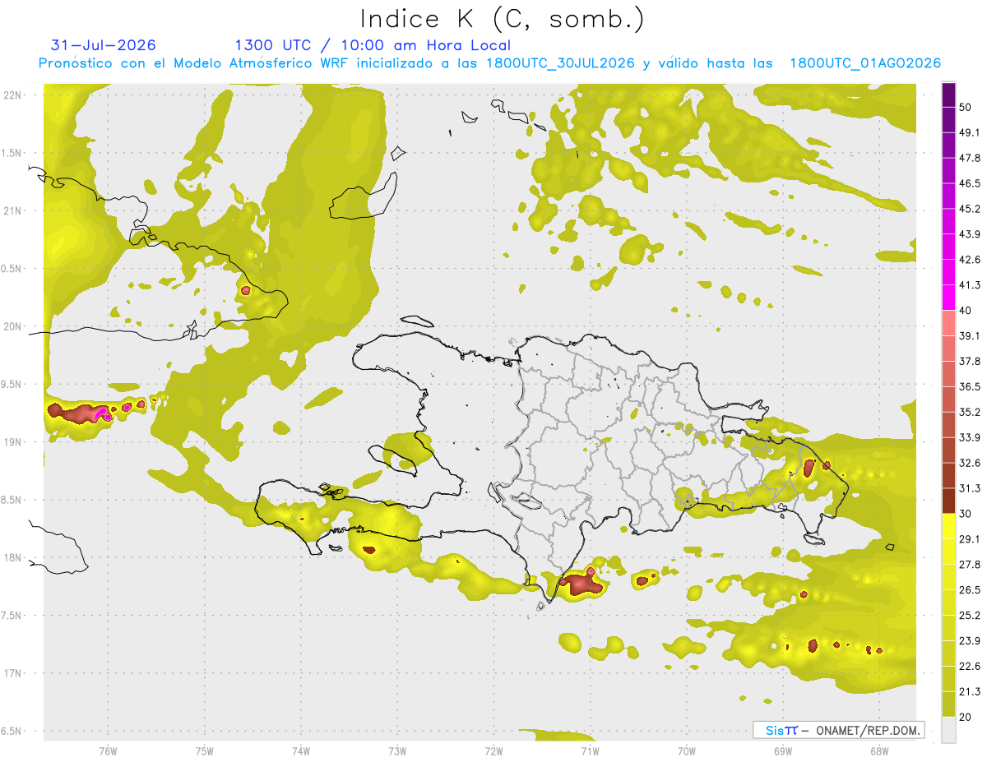Click the latitude label "19N"
The image size is (987, 762).
[x=12, y=441]
